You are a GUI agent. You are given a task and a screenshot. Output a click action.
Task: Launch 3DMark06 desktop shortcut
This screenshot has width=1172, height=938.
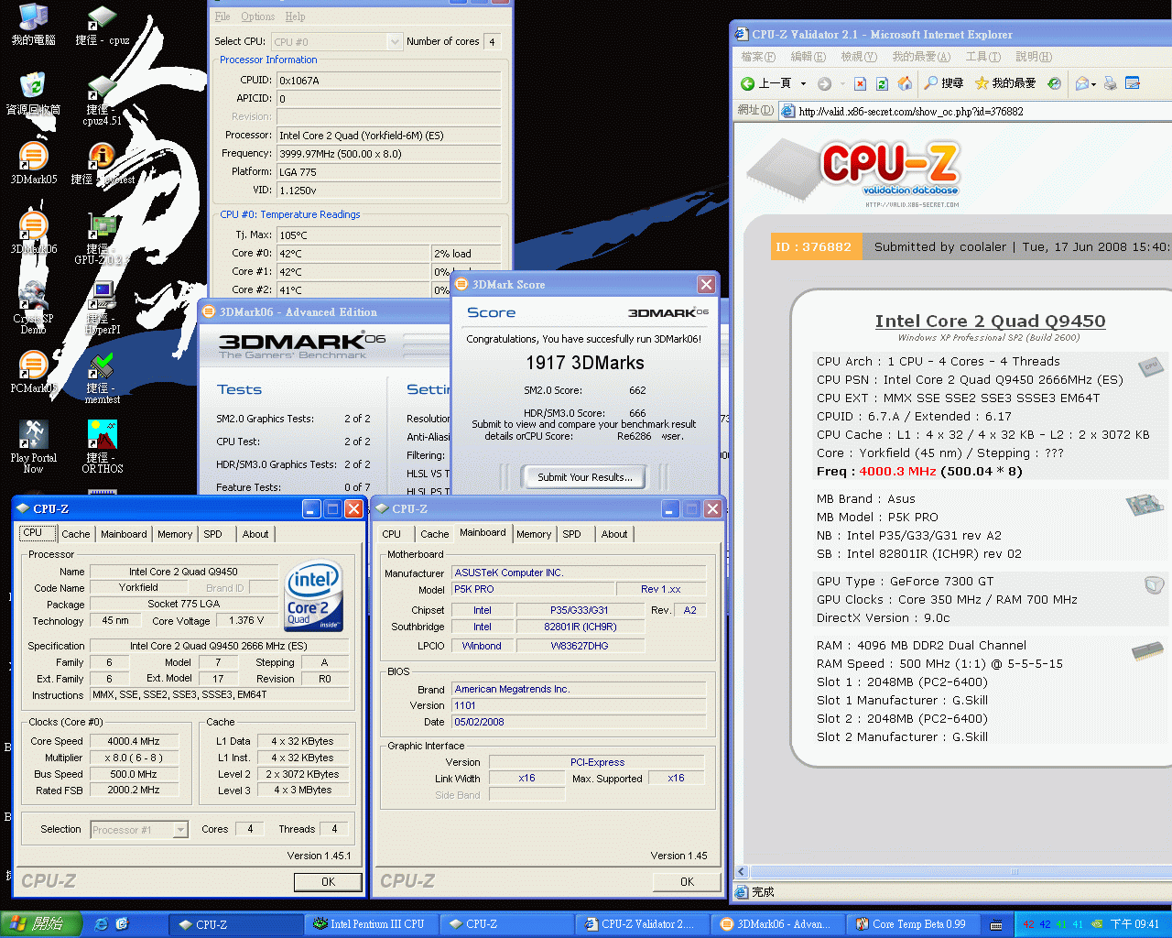[33, 233]
